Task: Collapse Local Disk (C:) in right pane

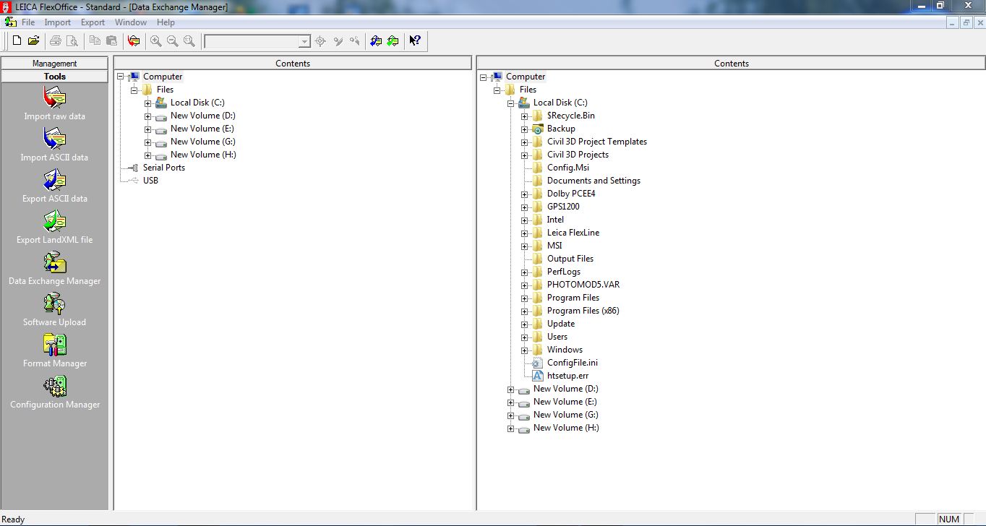Action: point(511,103)
